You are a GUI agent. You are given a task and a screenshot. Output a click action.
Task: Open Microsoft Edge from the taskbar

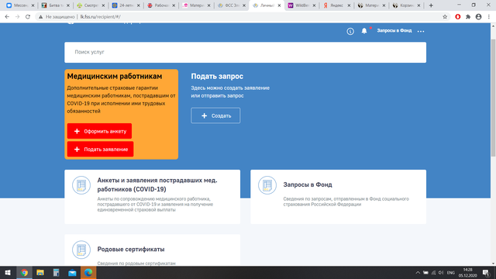coord(88,273)
